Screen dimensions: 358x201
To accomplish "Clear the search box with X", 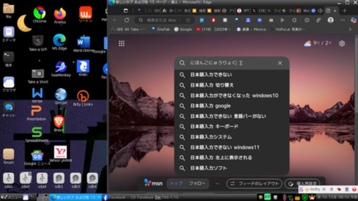I will pos(280,63).
